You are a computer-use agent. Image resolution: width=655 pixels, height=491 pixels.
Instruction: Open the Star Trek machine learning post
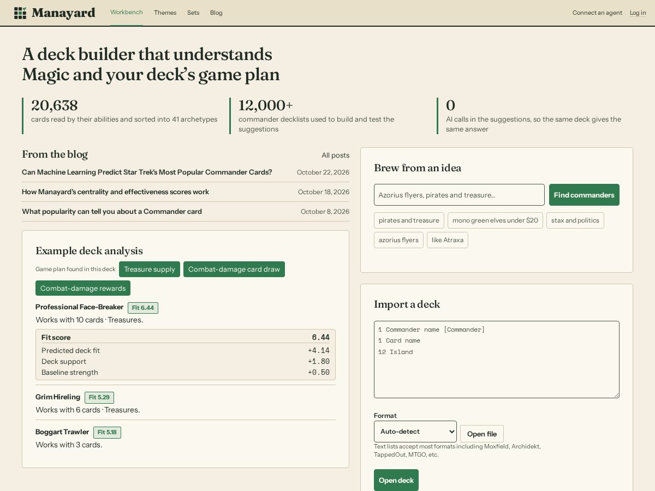(147, 172)
